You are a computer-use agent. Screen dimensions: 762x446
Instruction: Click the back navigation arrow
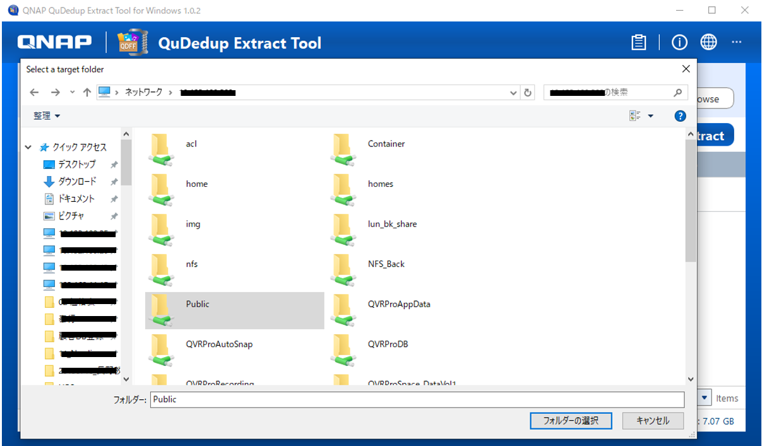[x=35, y=93]
